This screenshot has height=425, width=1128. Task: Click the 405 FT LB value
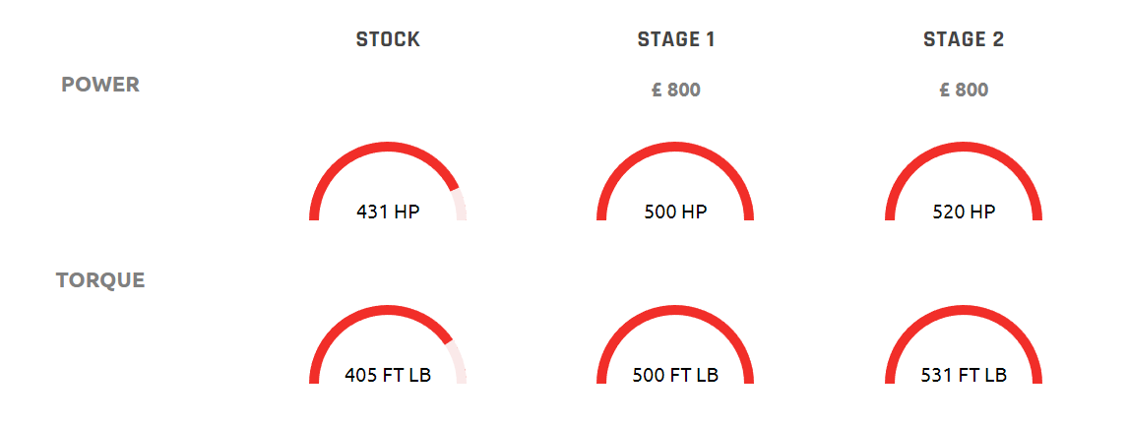[x=388, y=376]
